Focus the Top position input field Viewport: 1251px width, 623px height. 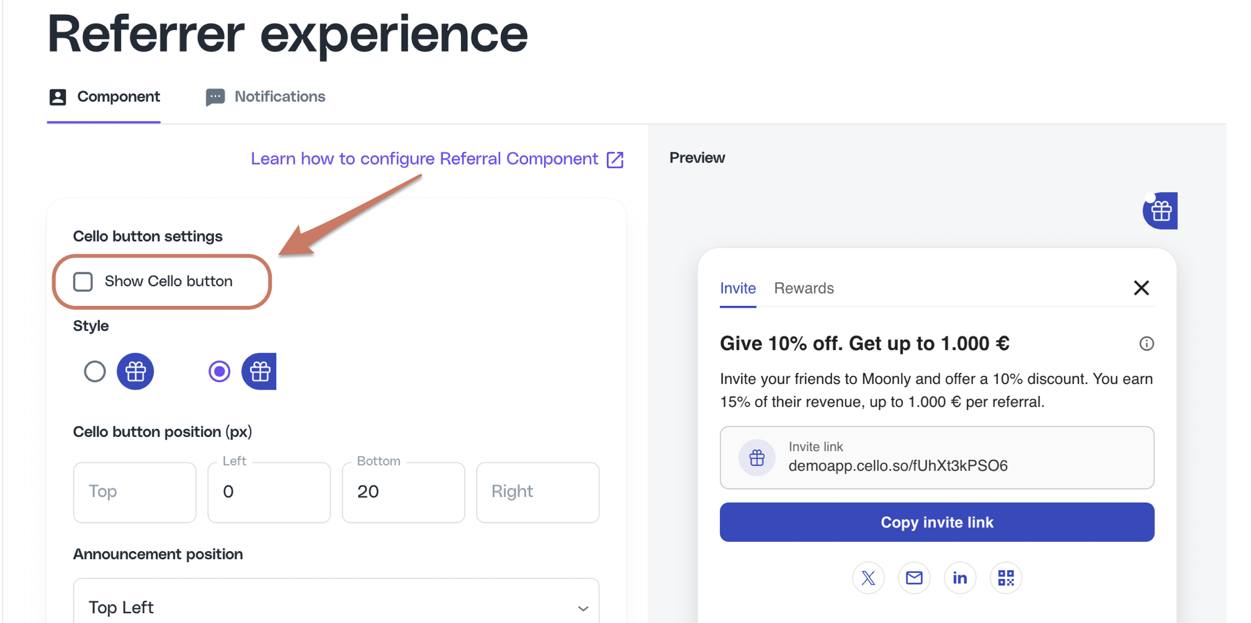(135, 492)
